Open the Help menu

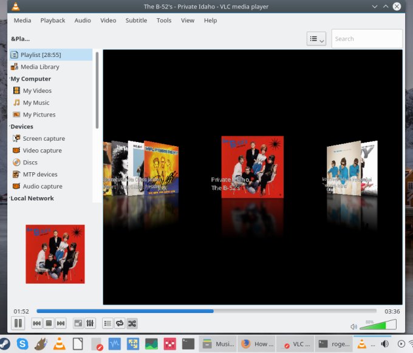point(210,20)
